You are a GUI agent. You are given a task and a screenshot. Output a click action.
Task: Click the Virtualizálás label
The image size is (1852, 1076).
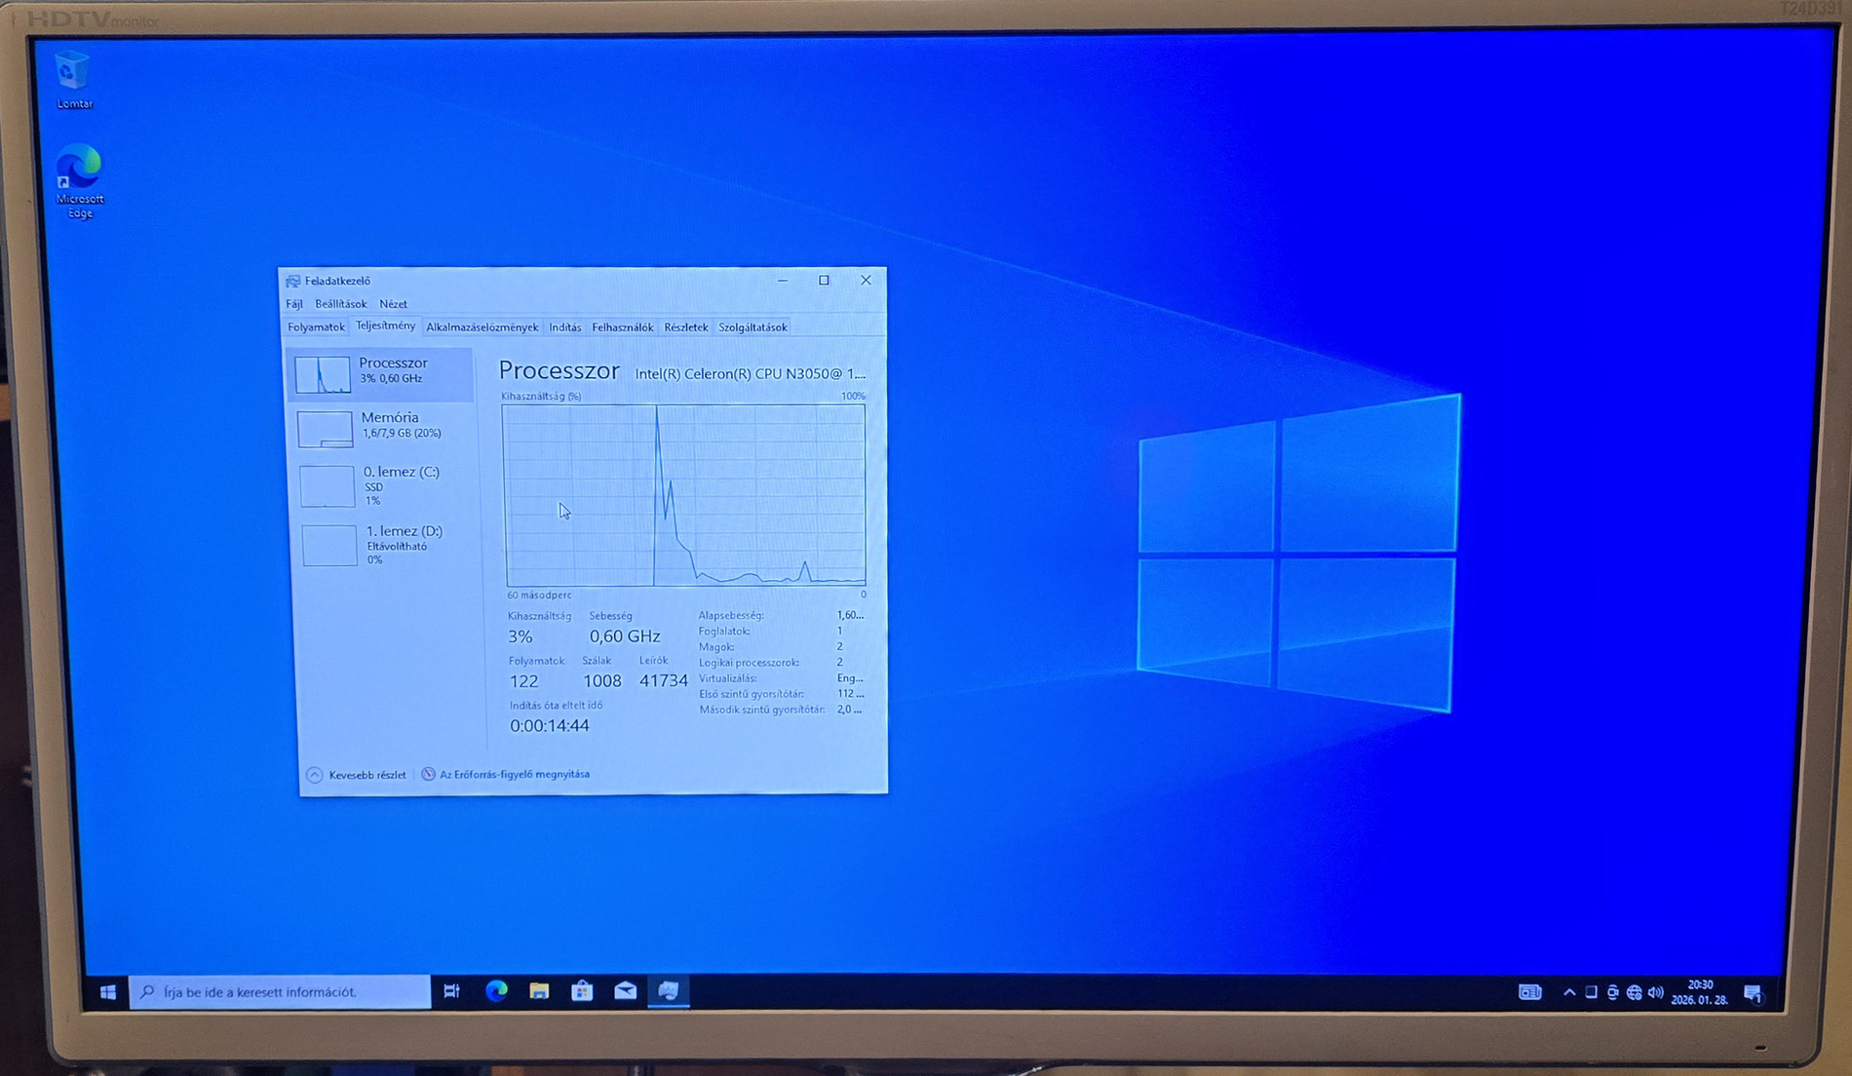(727, 678)
